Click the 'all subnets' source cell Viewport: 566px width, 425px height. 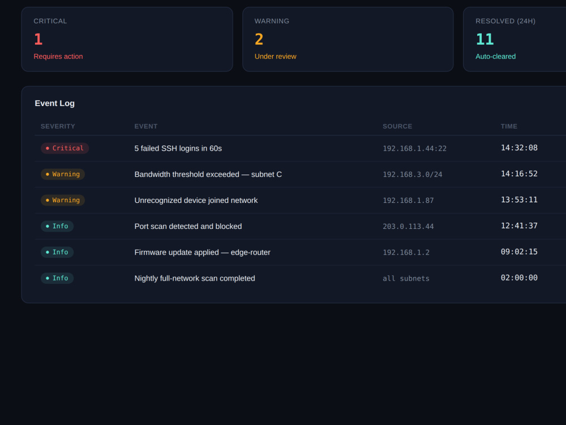[406, 279]
